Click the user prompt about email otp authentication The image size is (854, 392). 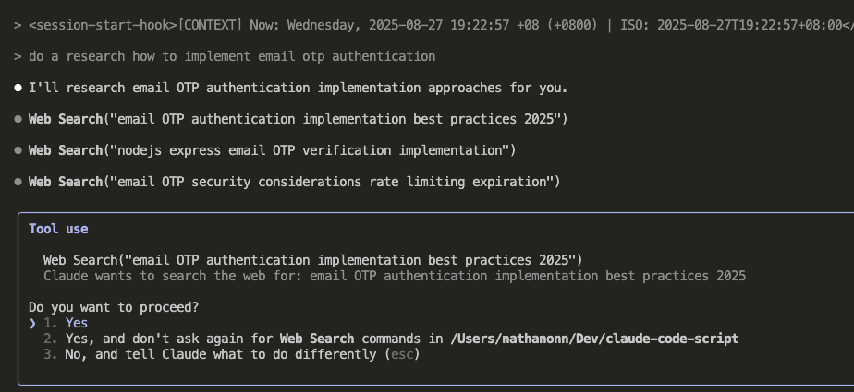(x=232, y=56)
